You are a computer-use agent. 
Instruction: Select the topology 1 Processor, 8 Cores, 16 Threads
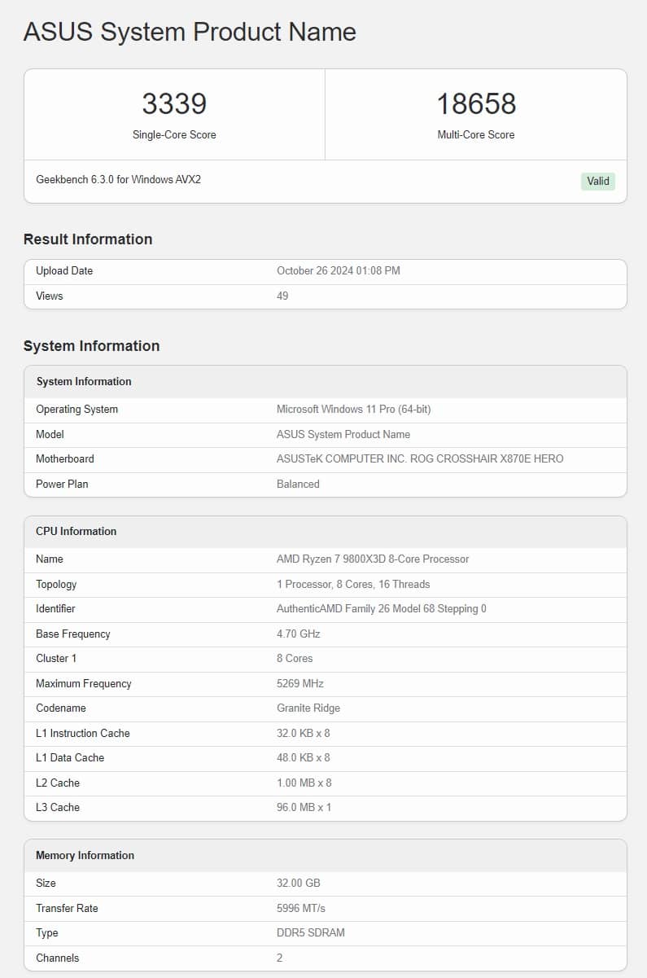[353, 584]
